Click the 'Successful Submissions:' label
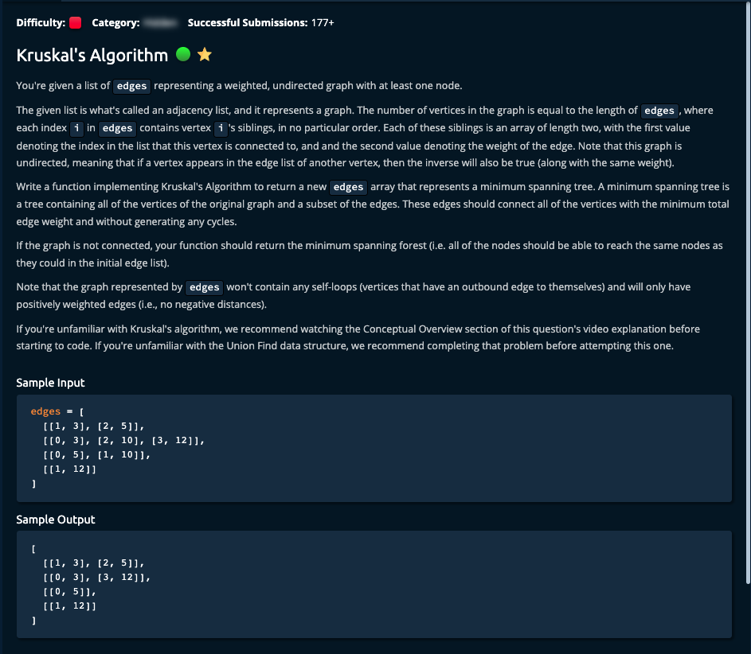Image resolution: width=751 pixels, height=654 pixels. click(x=247, y=23)
